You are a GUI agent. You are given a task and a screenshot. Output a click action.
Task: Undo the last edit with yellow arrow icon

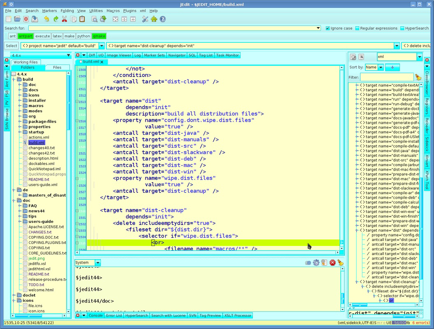pos(47,19)
